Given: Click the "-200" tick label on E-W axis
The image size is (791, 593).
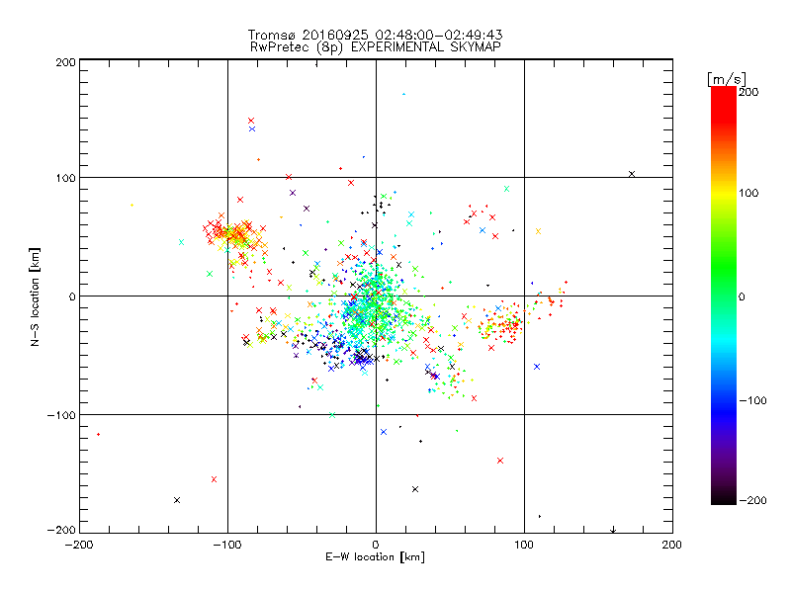Looking at the screenshot, I should point(79,546).
